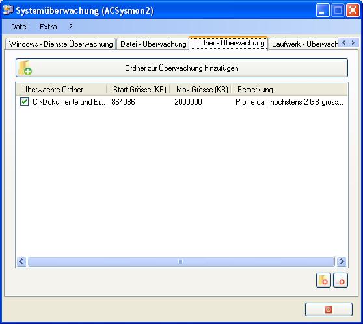Click the remove folder icon button
Viewport: 363px width, 324px height.
(323, 280)
